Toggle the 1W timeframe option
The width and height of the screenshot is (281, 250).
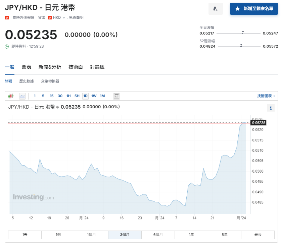94,96
